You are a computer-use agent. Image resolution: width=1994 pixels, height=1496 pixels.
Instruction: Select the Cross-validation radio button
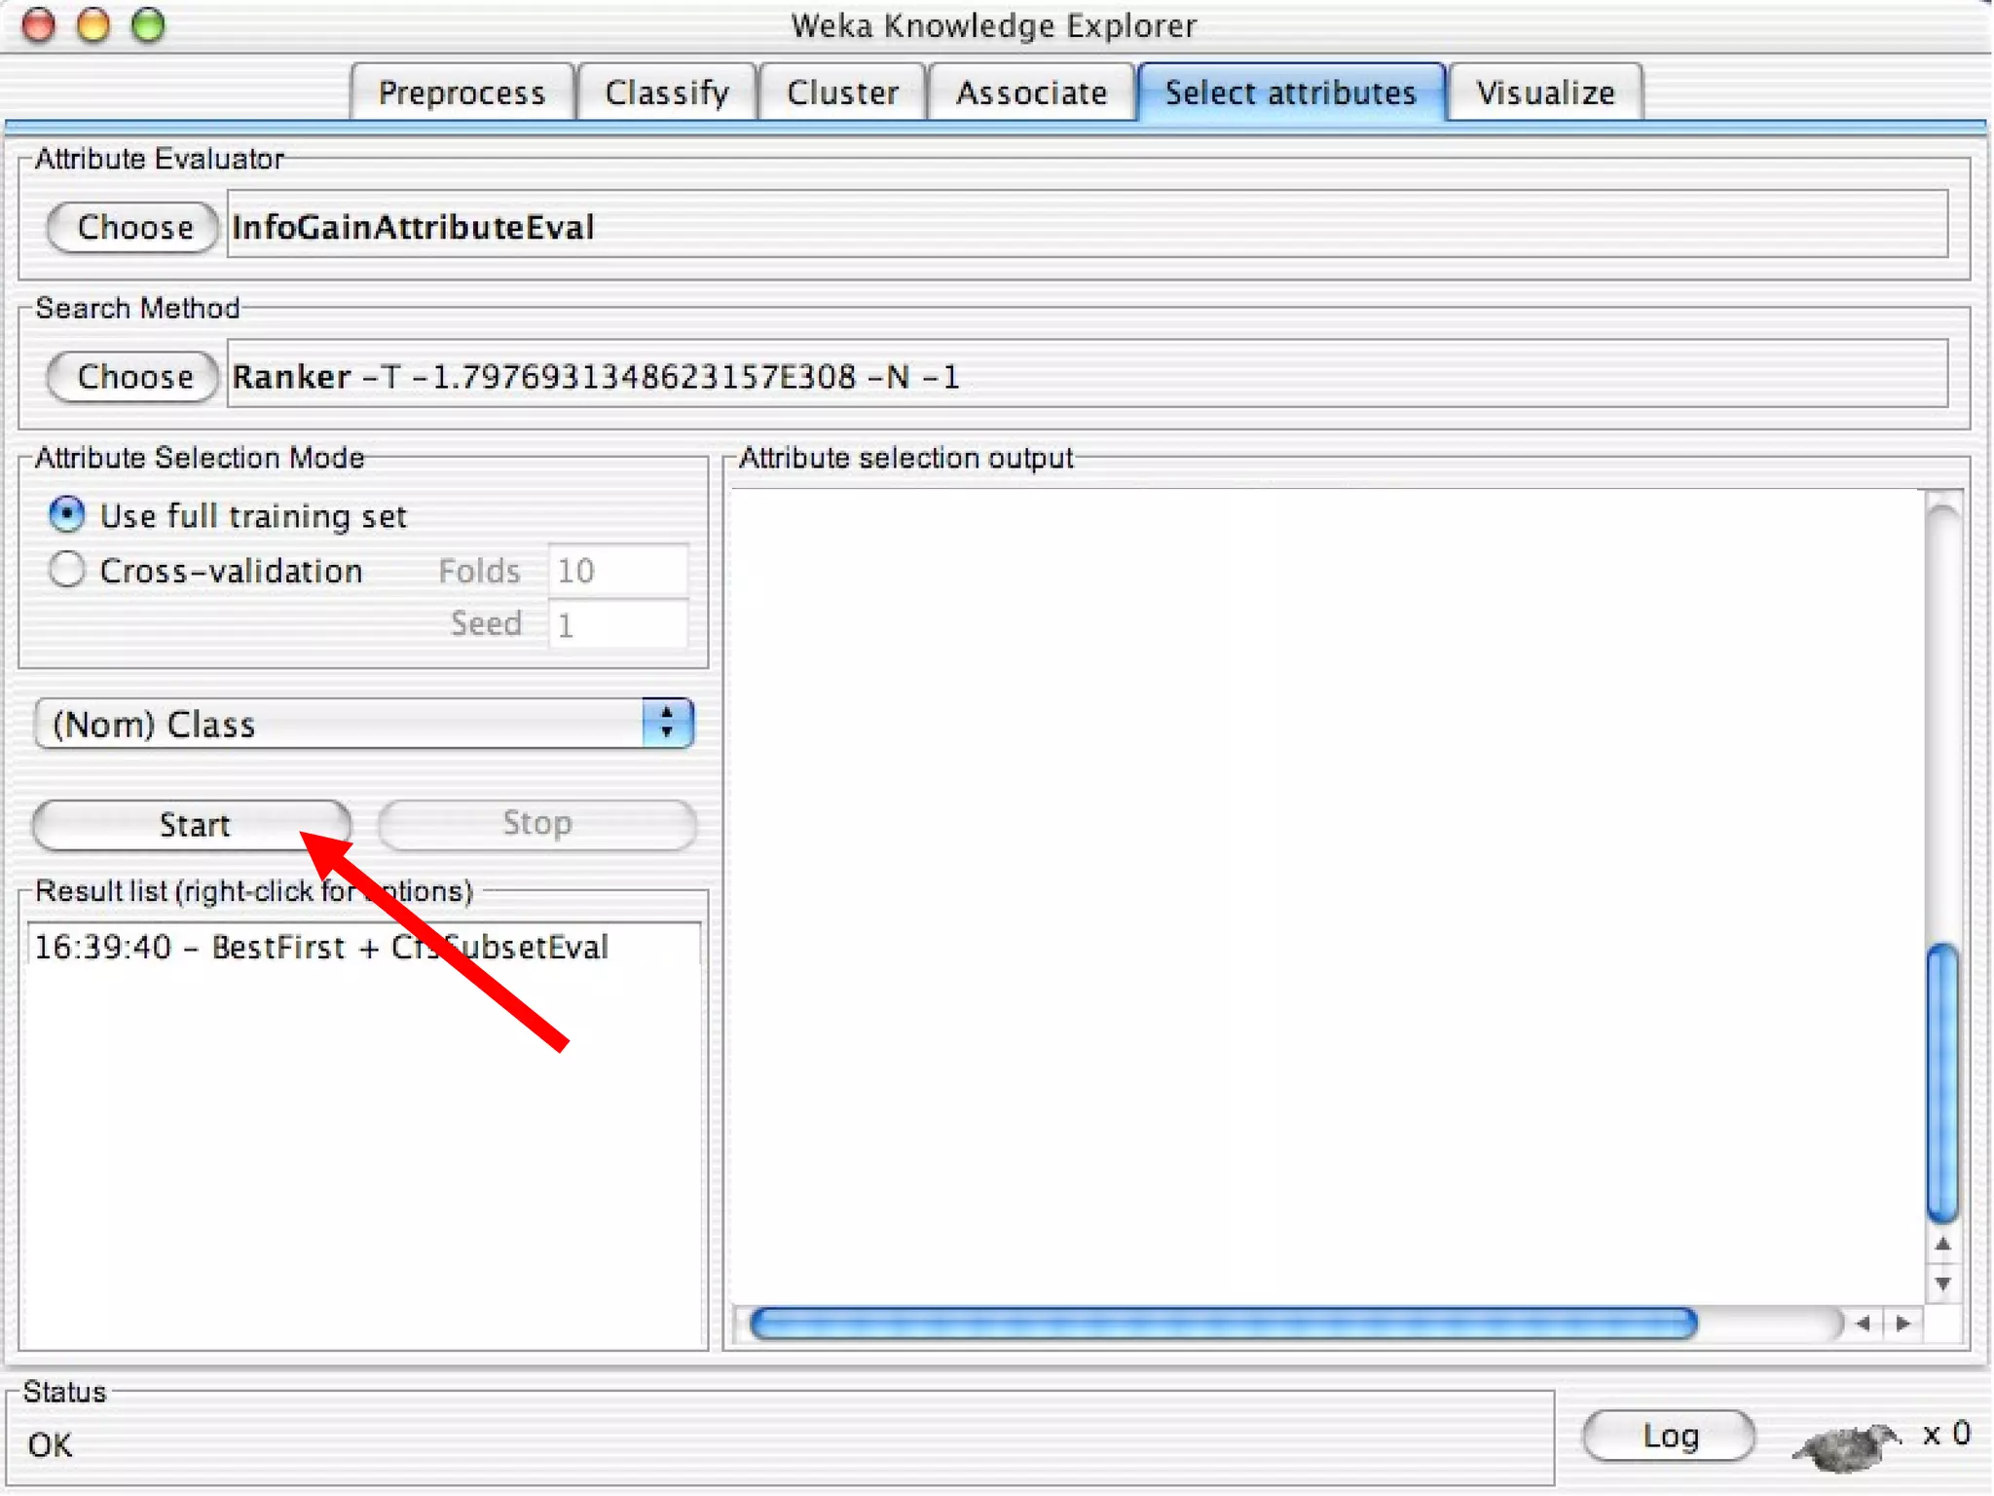click(x=66, y=570)
